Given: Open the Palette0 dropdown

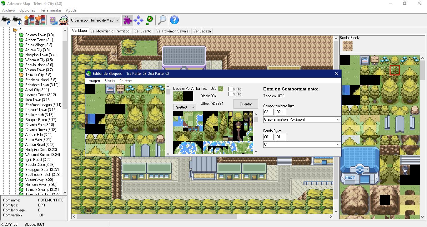Looking at the screenshot, I should [184, 107].
